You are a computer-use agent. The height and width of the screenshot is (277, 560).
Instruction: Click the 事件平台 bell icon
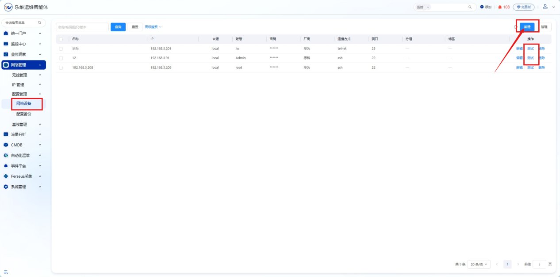tap(6, 166)
